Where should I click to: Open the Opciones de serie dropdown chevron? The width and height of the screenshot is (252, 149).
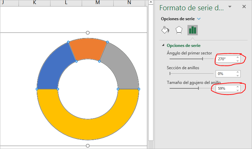(199, 19)
